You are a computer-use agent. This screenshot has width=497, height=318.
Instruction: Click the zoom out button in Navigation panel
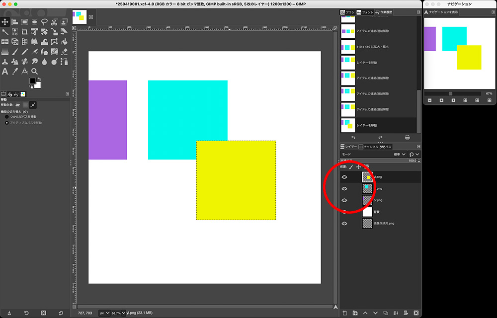click(x=430, y=100)
